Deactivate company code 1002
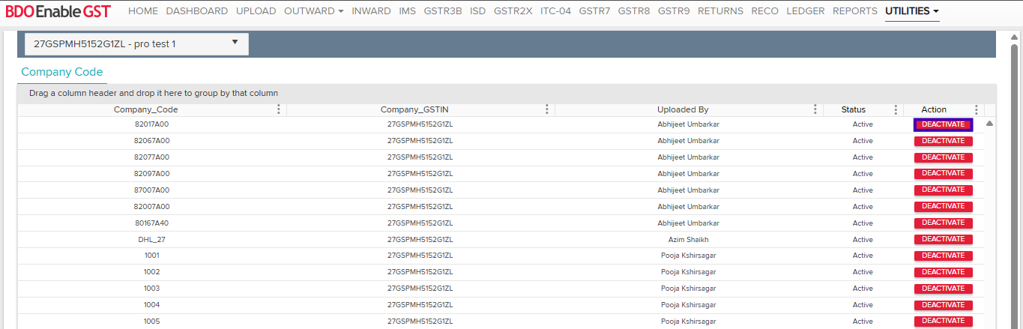This screenshot has height=329, width=1023. tap(943, 273)
